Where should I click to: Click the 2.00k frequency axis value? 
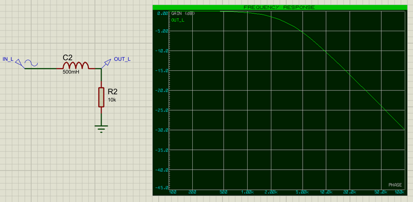[271, 192]
